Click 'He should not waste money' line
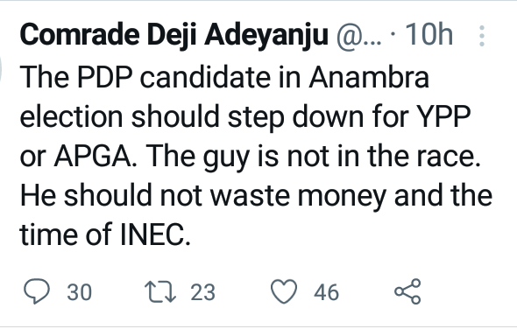517x329 pixels. (x=203, y=196)
